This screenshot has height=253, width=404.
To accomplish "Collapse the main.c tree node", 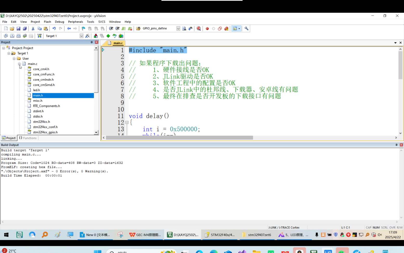I will point(19,64).
